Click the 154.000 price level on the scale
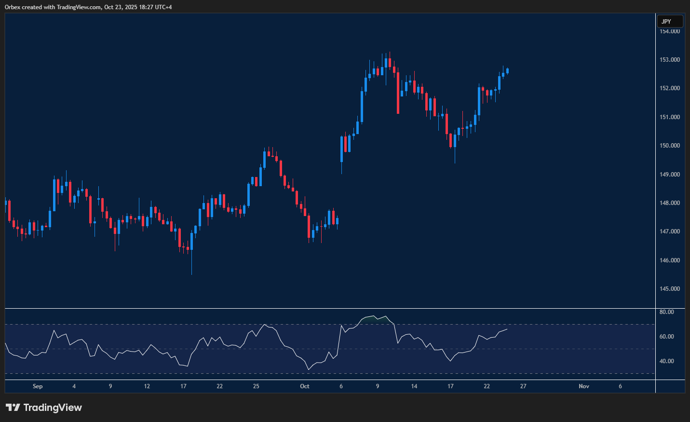This screenshot has width=690, height=422. (x=670, y=31)
